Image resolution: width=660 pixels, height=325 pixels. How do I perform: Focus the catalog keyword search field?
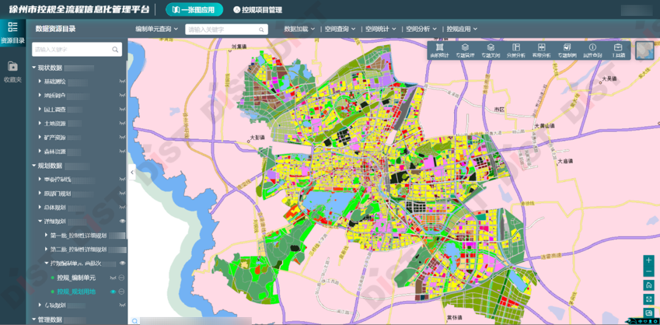[x=77, y=49]
